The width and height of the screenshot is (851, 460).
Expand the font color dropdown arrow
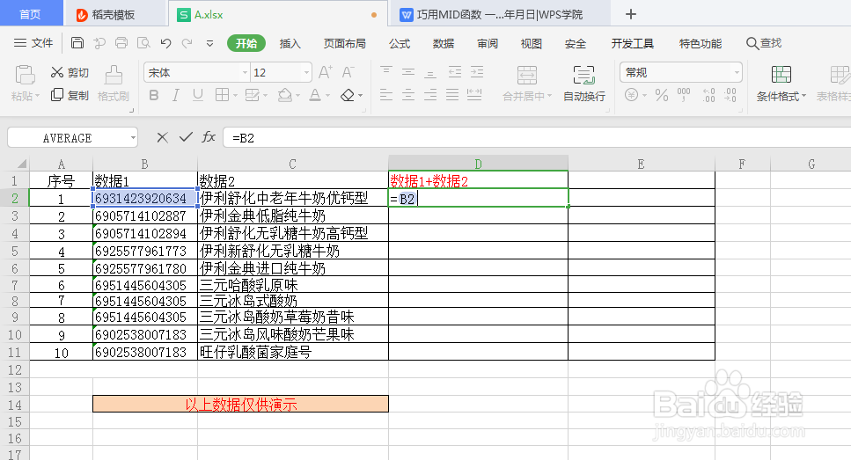[327, 96]
